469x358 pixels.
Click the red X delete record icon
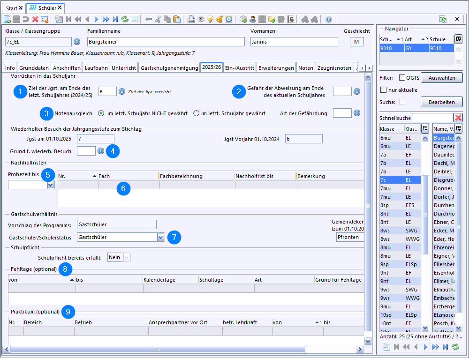[x=35, y=19]
